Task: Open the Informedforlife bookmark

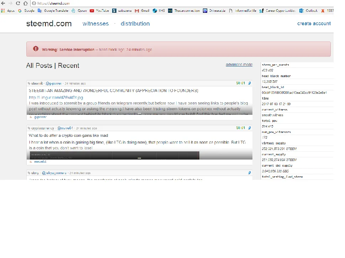Action: pyautogui.click(x=242, y=11)
